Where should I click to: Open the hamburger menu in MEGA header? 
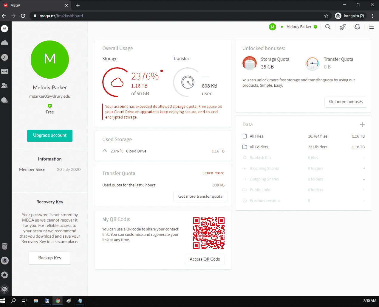372,27
